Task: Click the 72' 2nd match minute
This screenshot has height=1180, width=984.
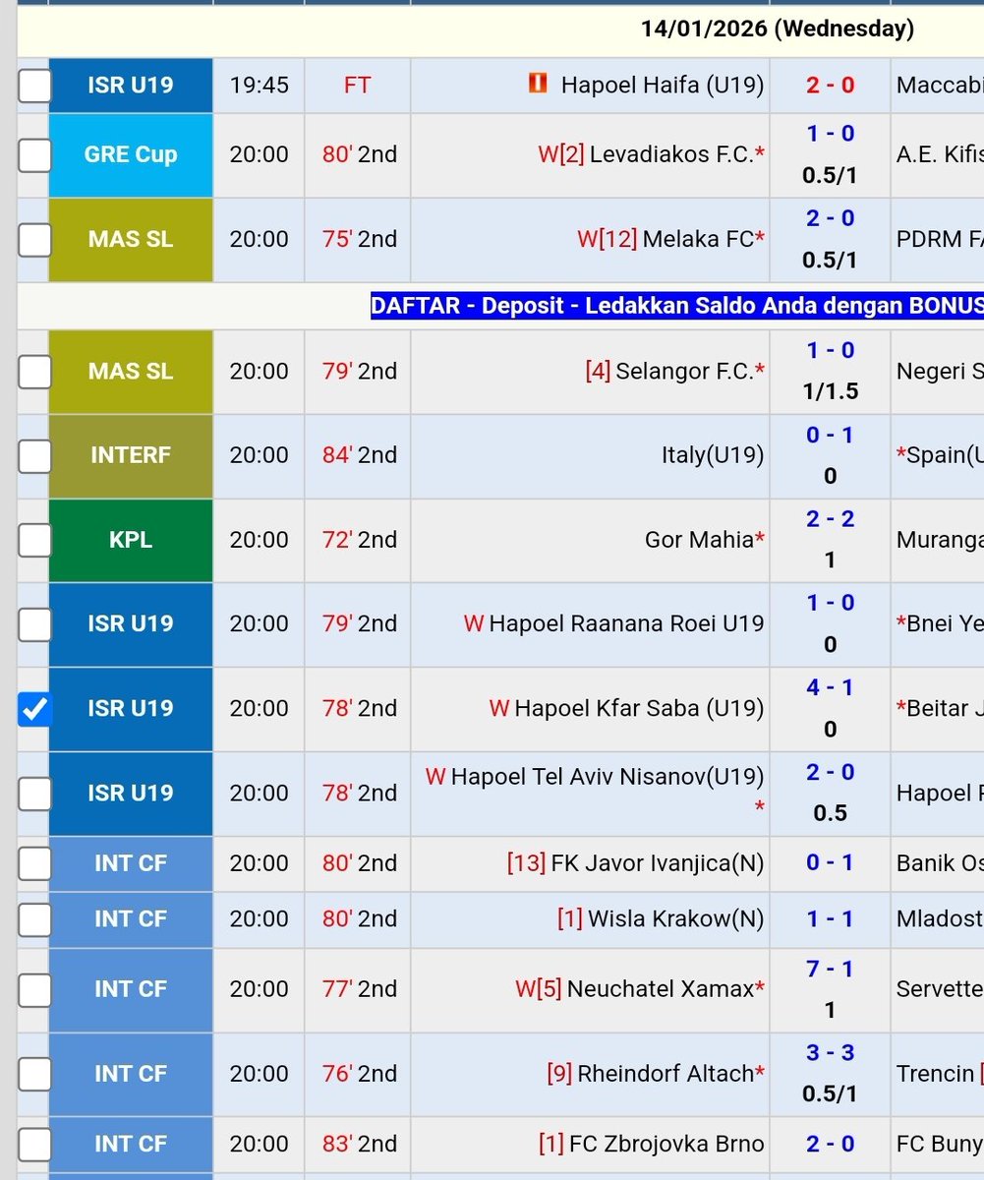Action: (360, 540)
